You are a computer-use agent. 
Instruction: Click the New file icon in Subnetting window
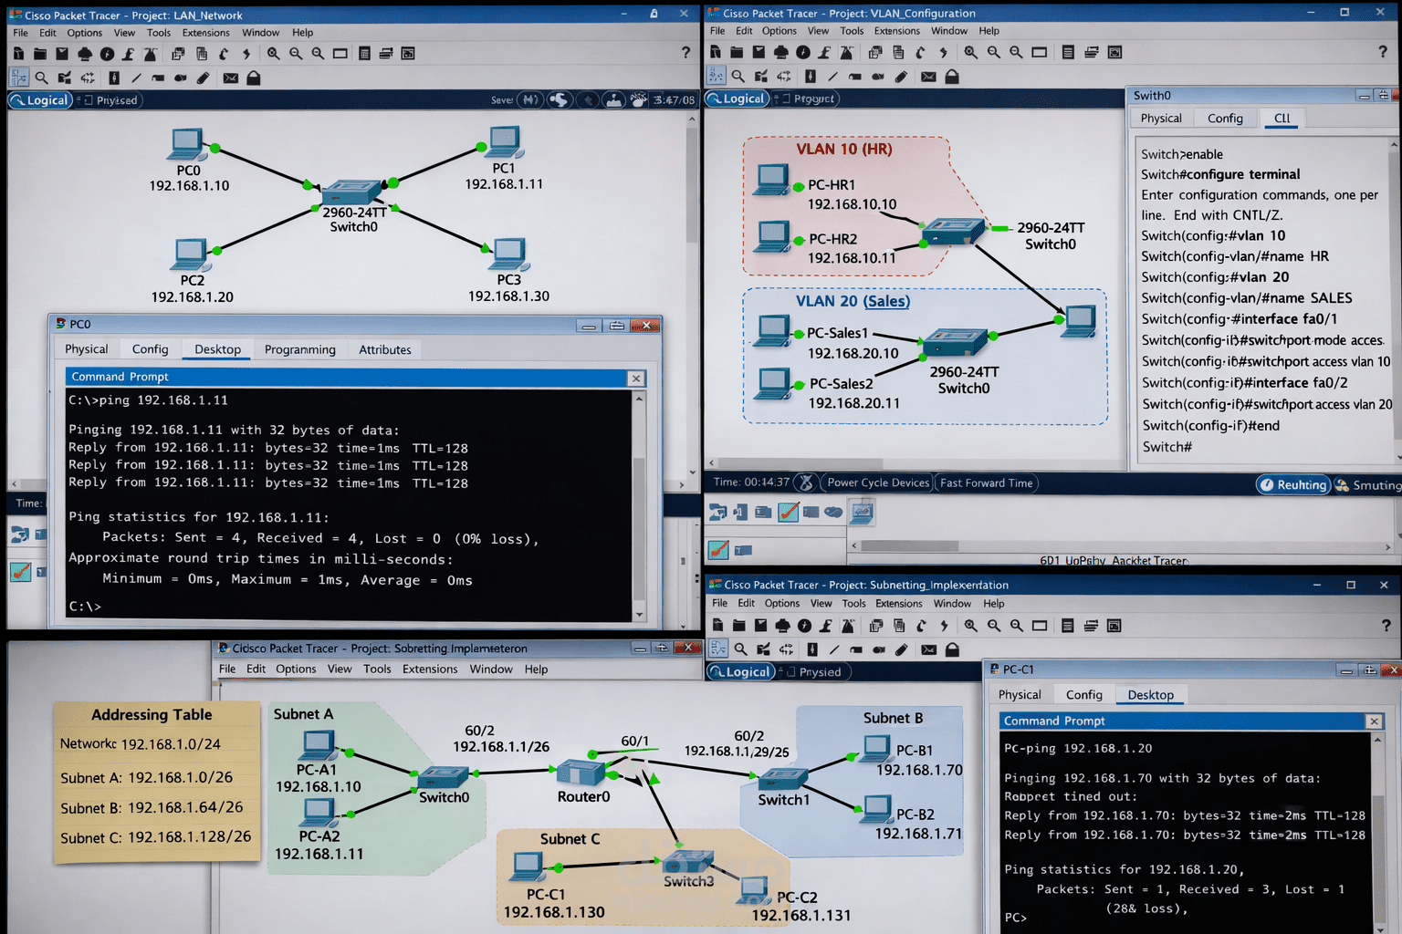click(719, 625)
